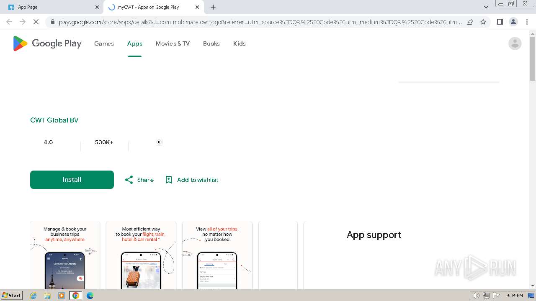
Task: Open Action Center flag icon
Action: click(x=496, y=296)
